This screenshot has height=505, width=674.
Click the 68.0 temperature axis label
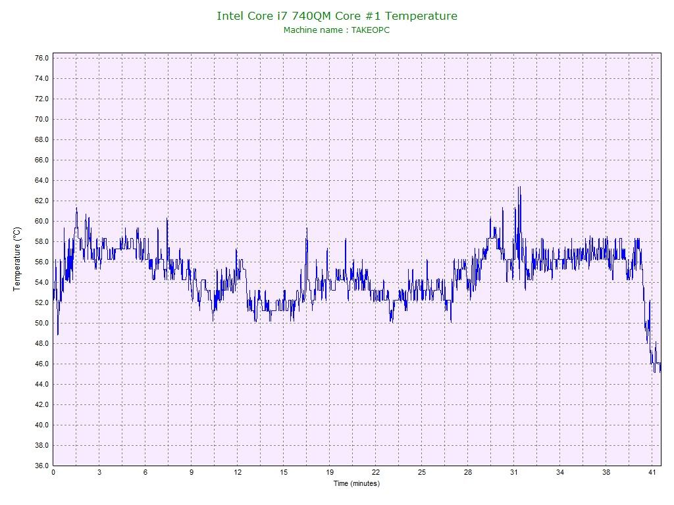[41, 139]
